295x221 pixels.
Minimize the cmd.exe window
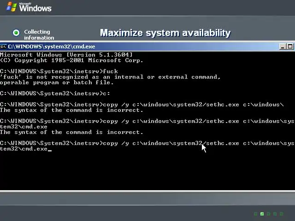[282, 47]
